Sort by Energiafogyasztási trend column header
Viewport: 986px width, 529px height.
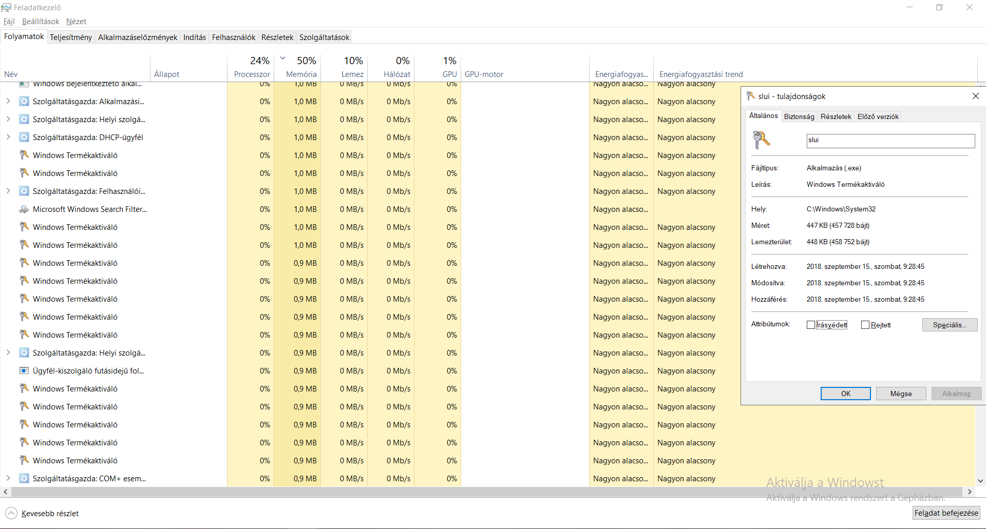814,67
